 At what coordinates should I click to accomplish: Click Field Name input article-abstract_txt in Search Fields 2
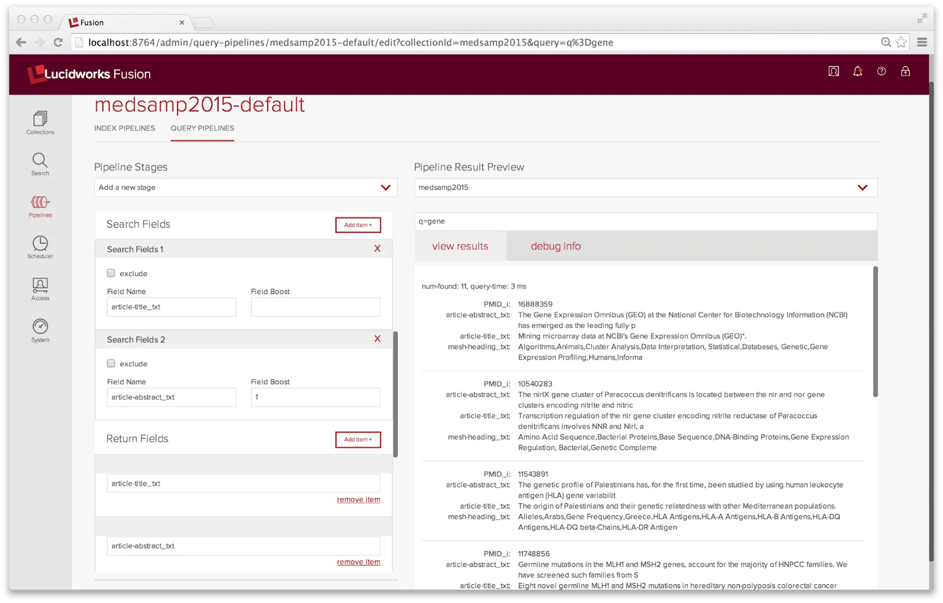[172, 397]
